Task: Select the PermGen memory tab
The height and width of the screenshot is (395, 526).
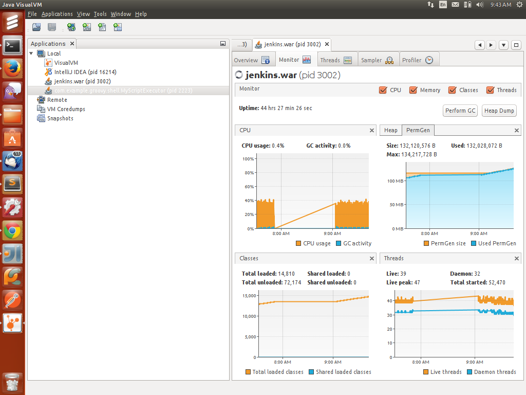Action: tap(418, 130)
